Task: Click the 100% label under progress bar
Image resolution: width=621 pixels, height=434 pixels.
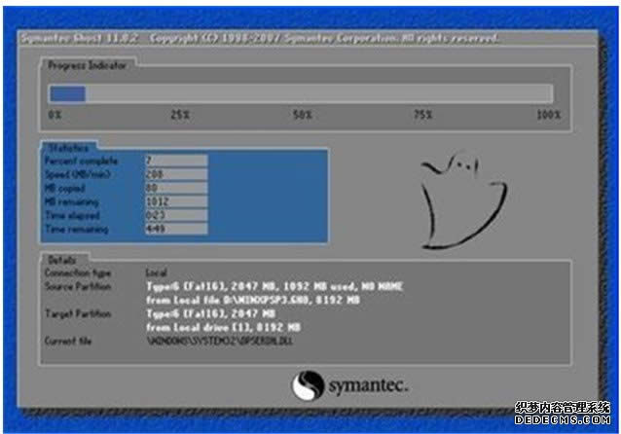Action: pos(549,115)
